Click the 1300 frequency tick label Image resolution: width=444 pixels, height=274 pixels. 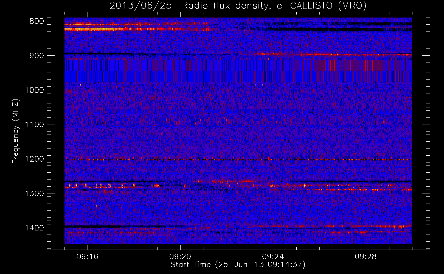pyautogui.click(x=35, y=193)
